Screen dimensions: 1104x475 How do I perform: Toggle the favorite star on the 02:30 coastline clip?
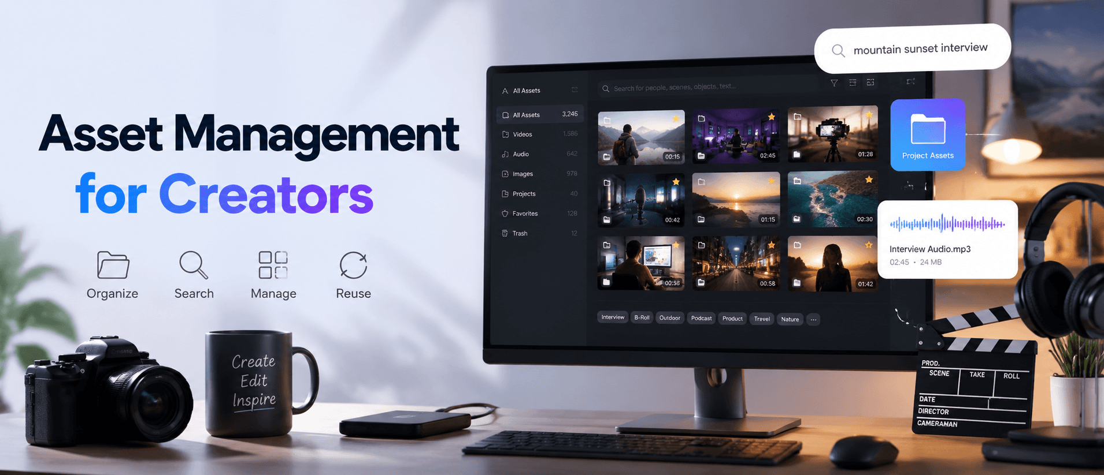pyautogui.click(x=869, y=179)
